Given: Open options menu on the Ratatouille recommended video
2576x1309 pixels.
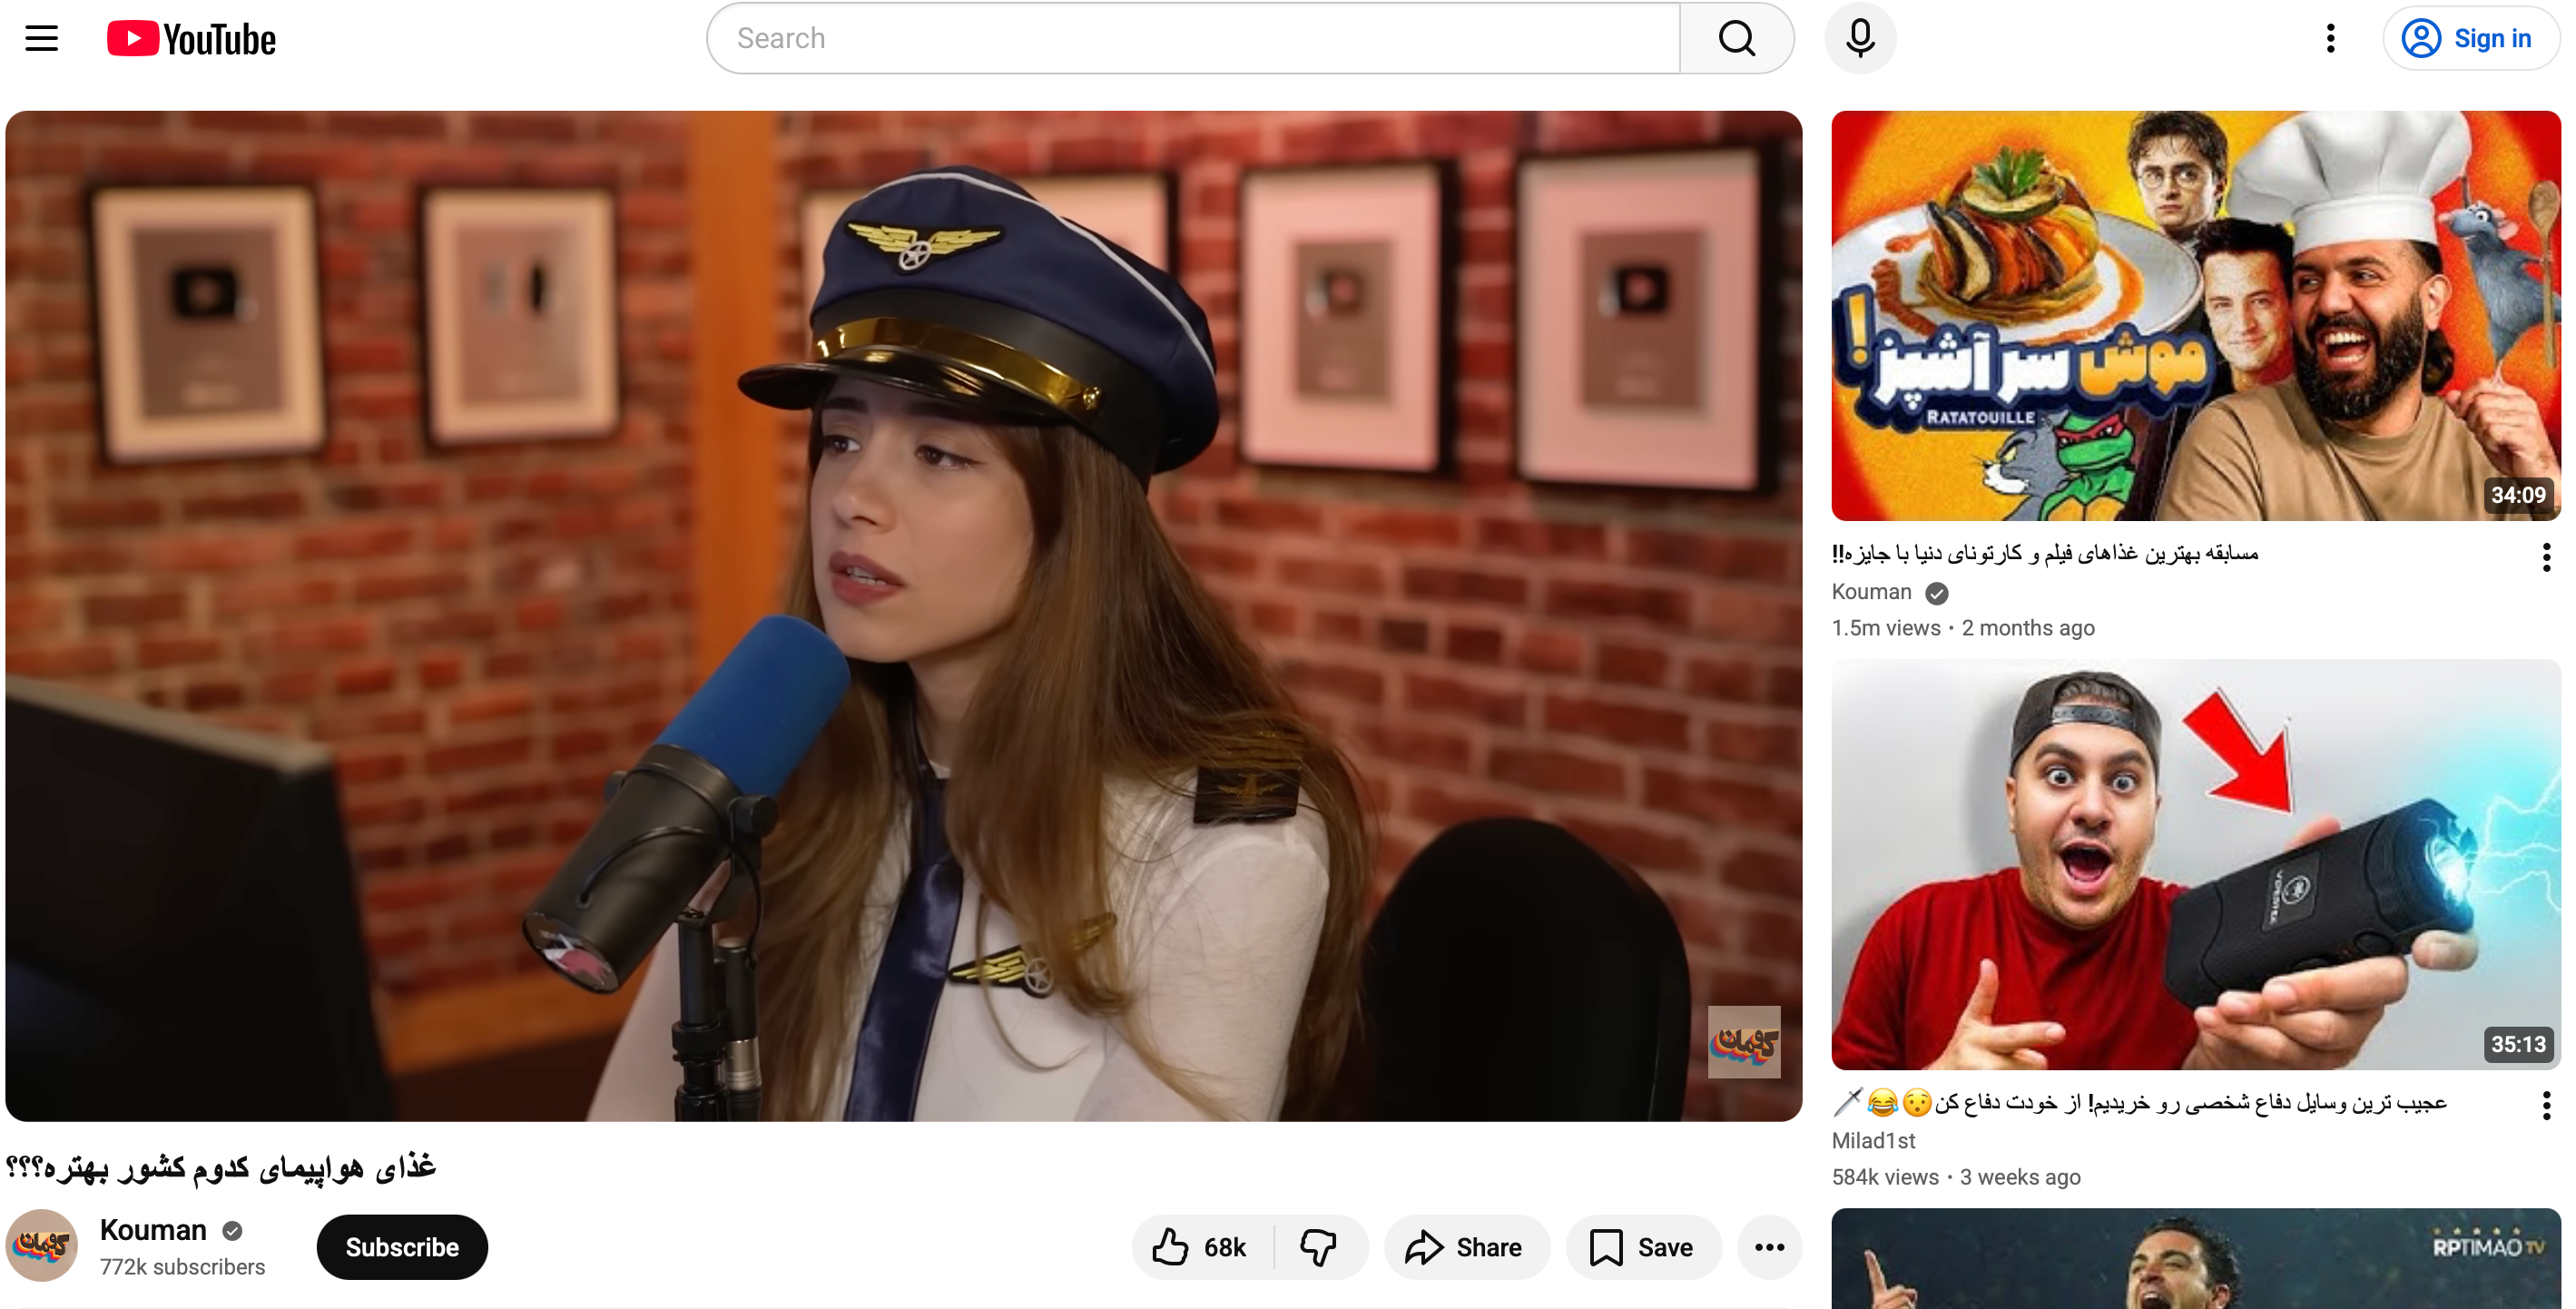Looking at the screenshot, I should [x=2546, y=557].
